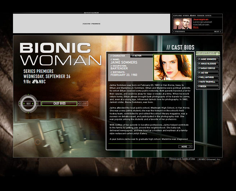Click the MORE button below the biography
Image resolution: width=236 pixels, height=191 pixels.
185,147
